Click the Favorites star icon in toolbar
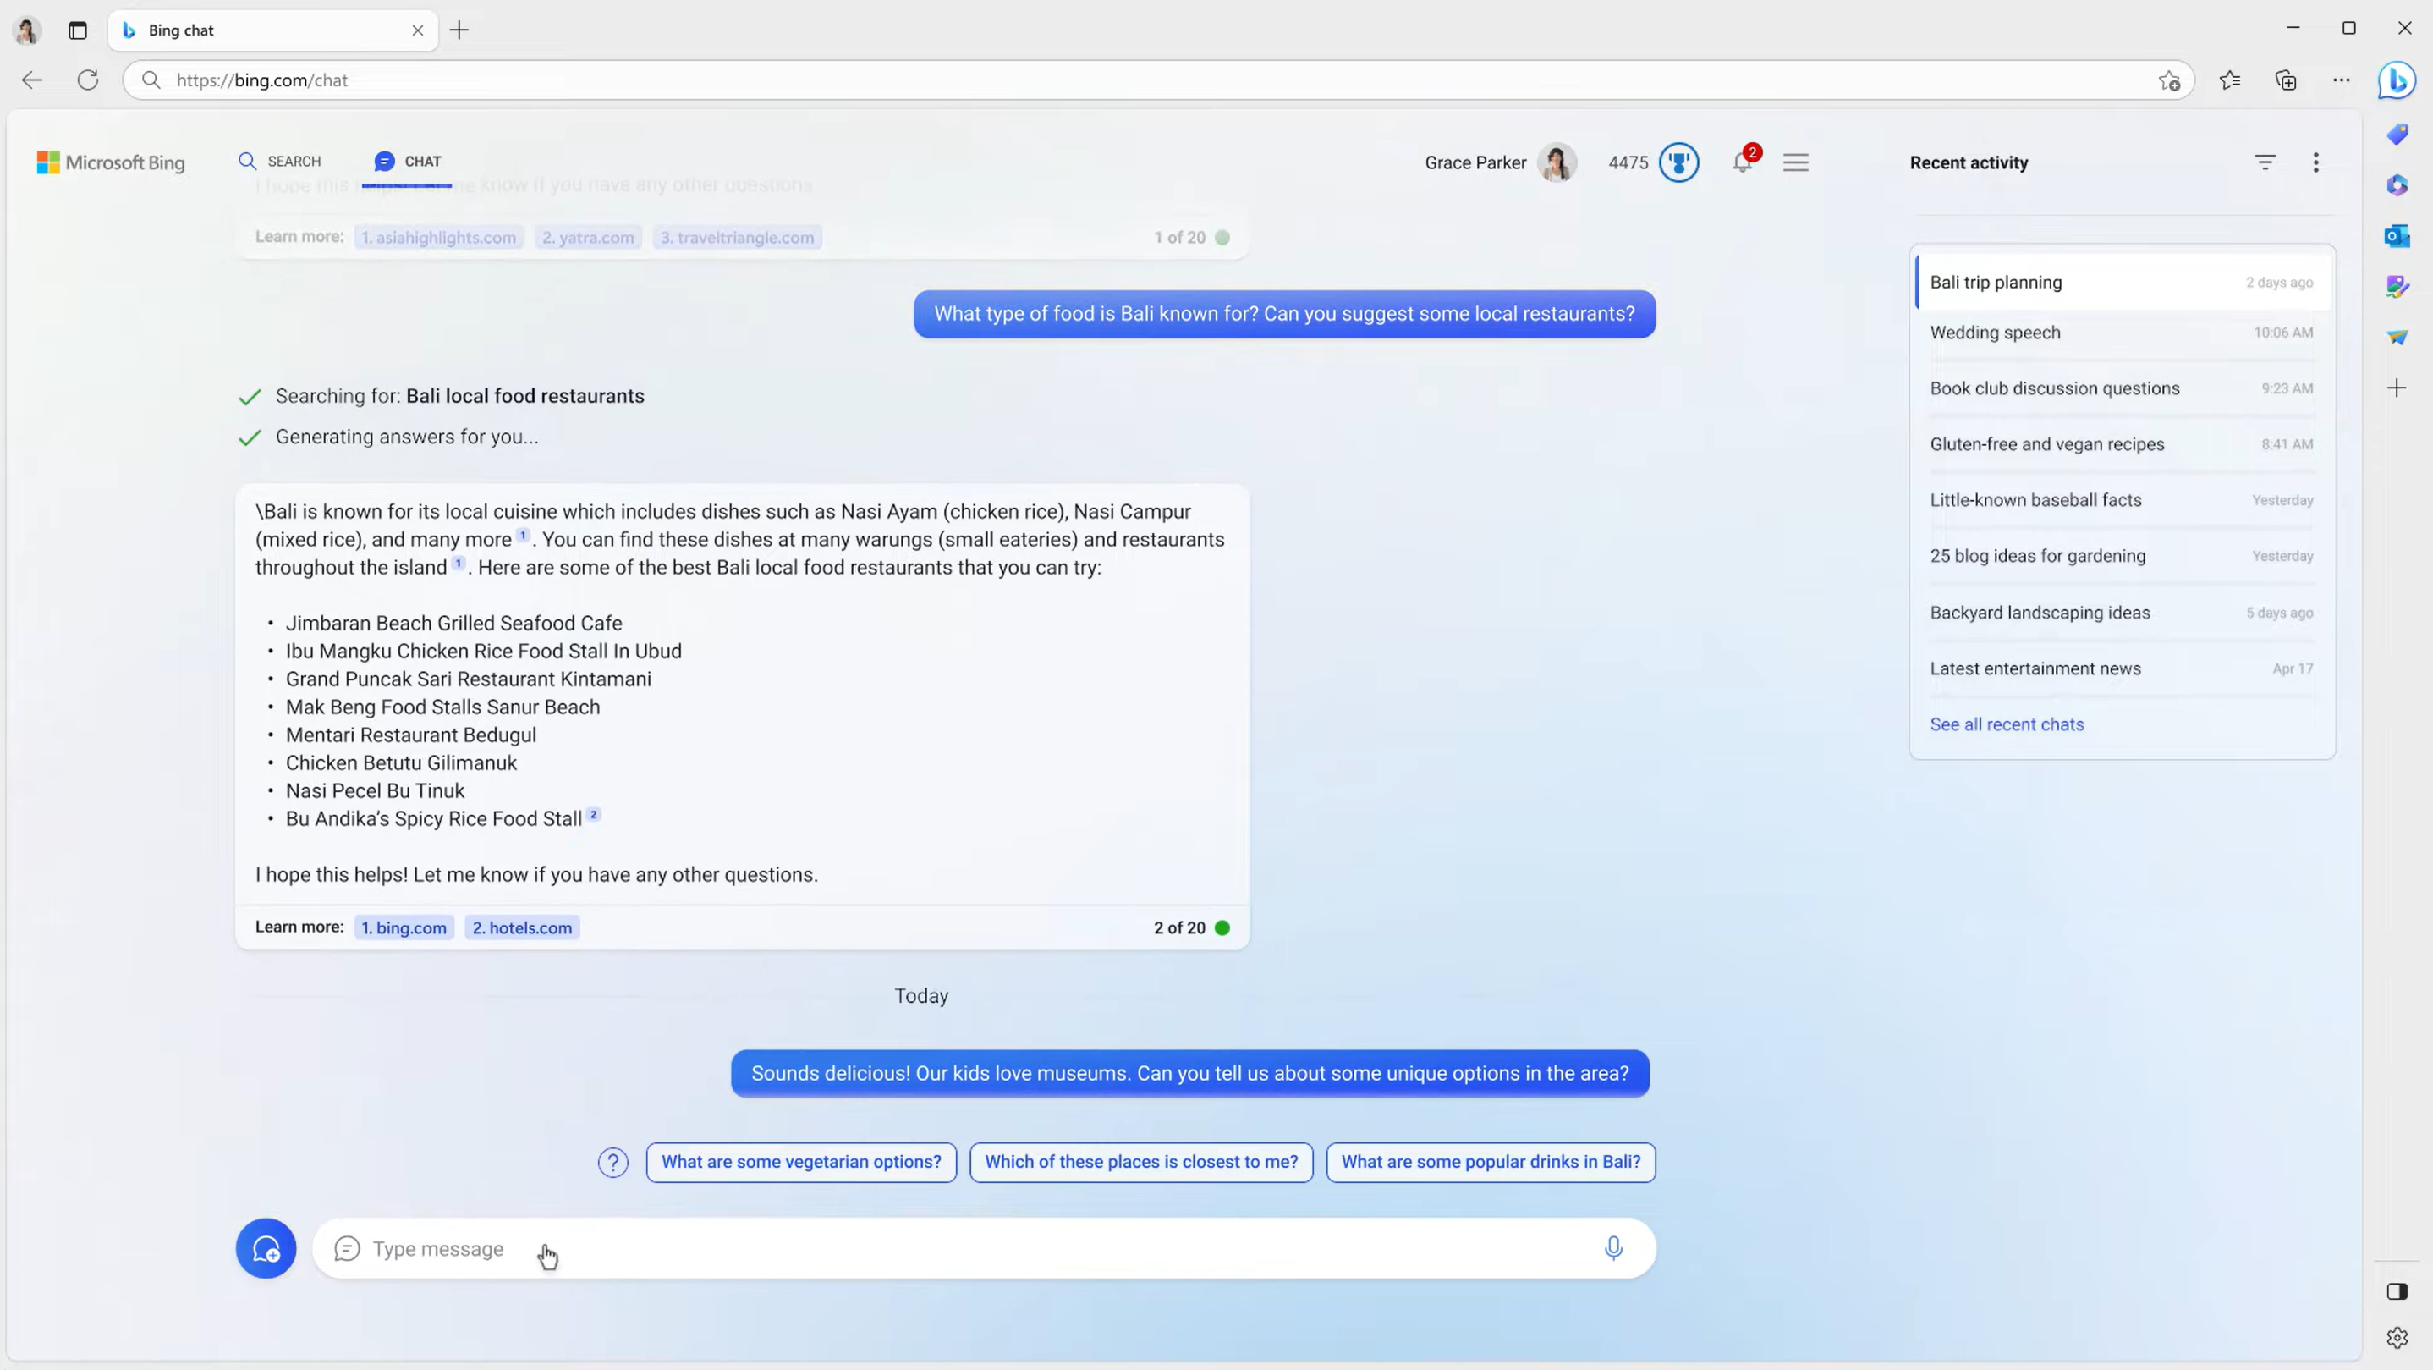 pyautogui.click(x=2230, y=80)
